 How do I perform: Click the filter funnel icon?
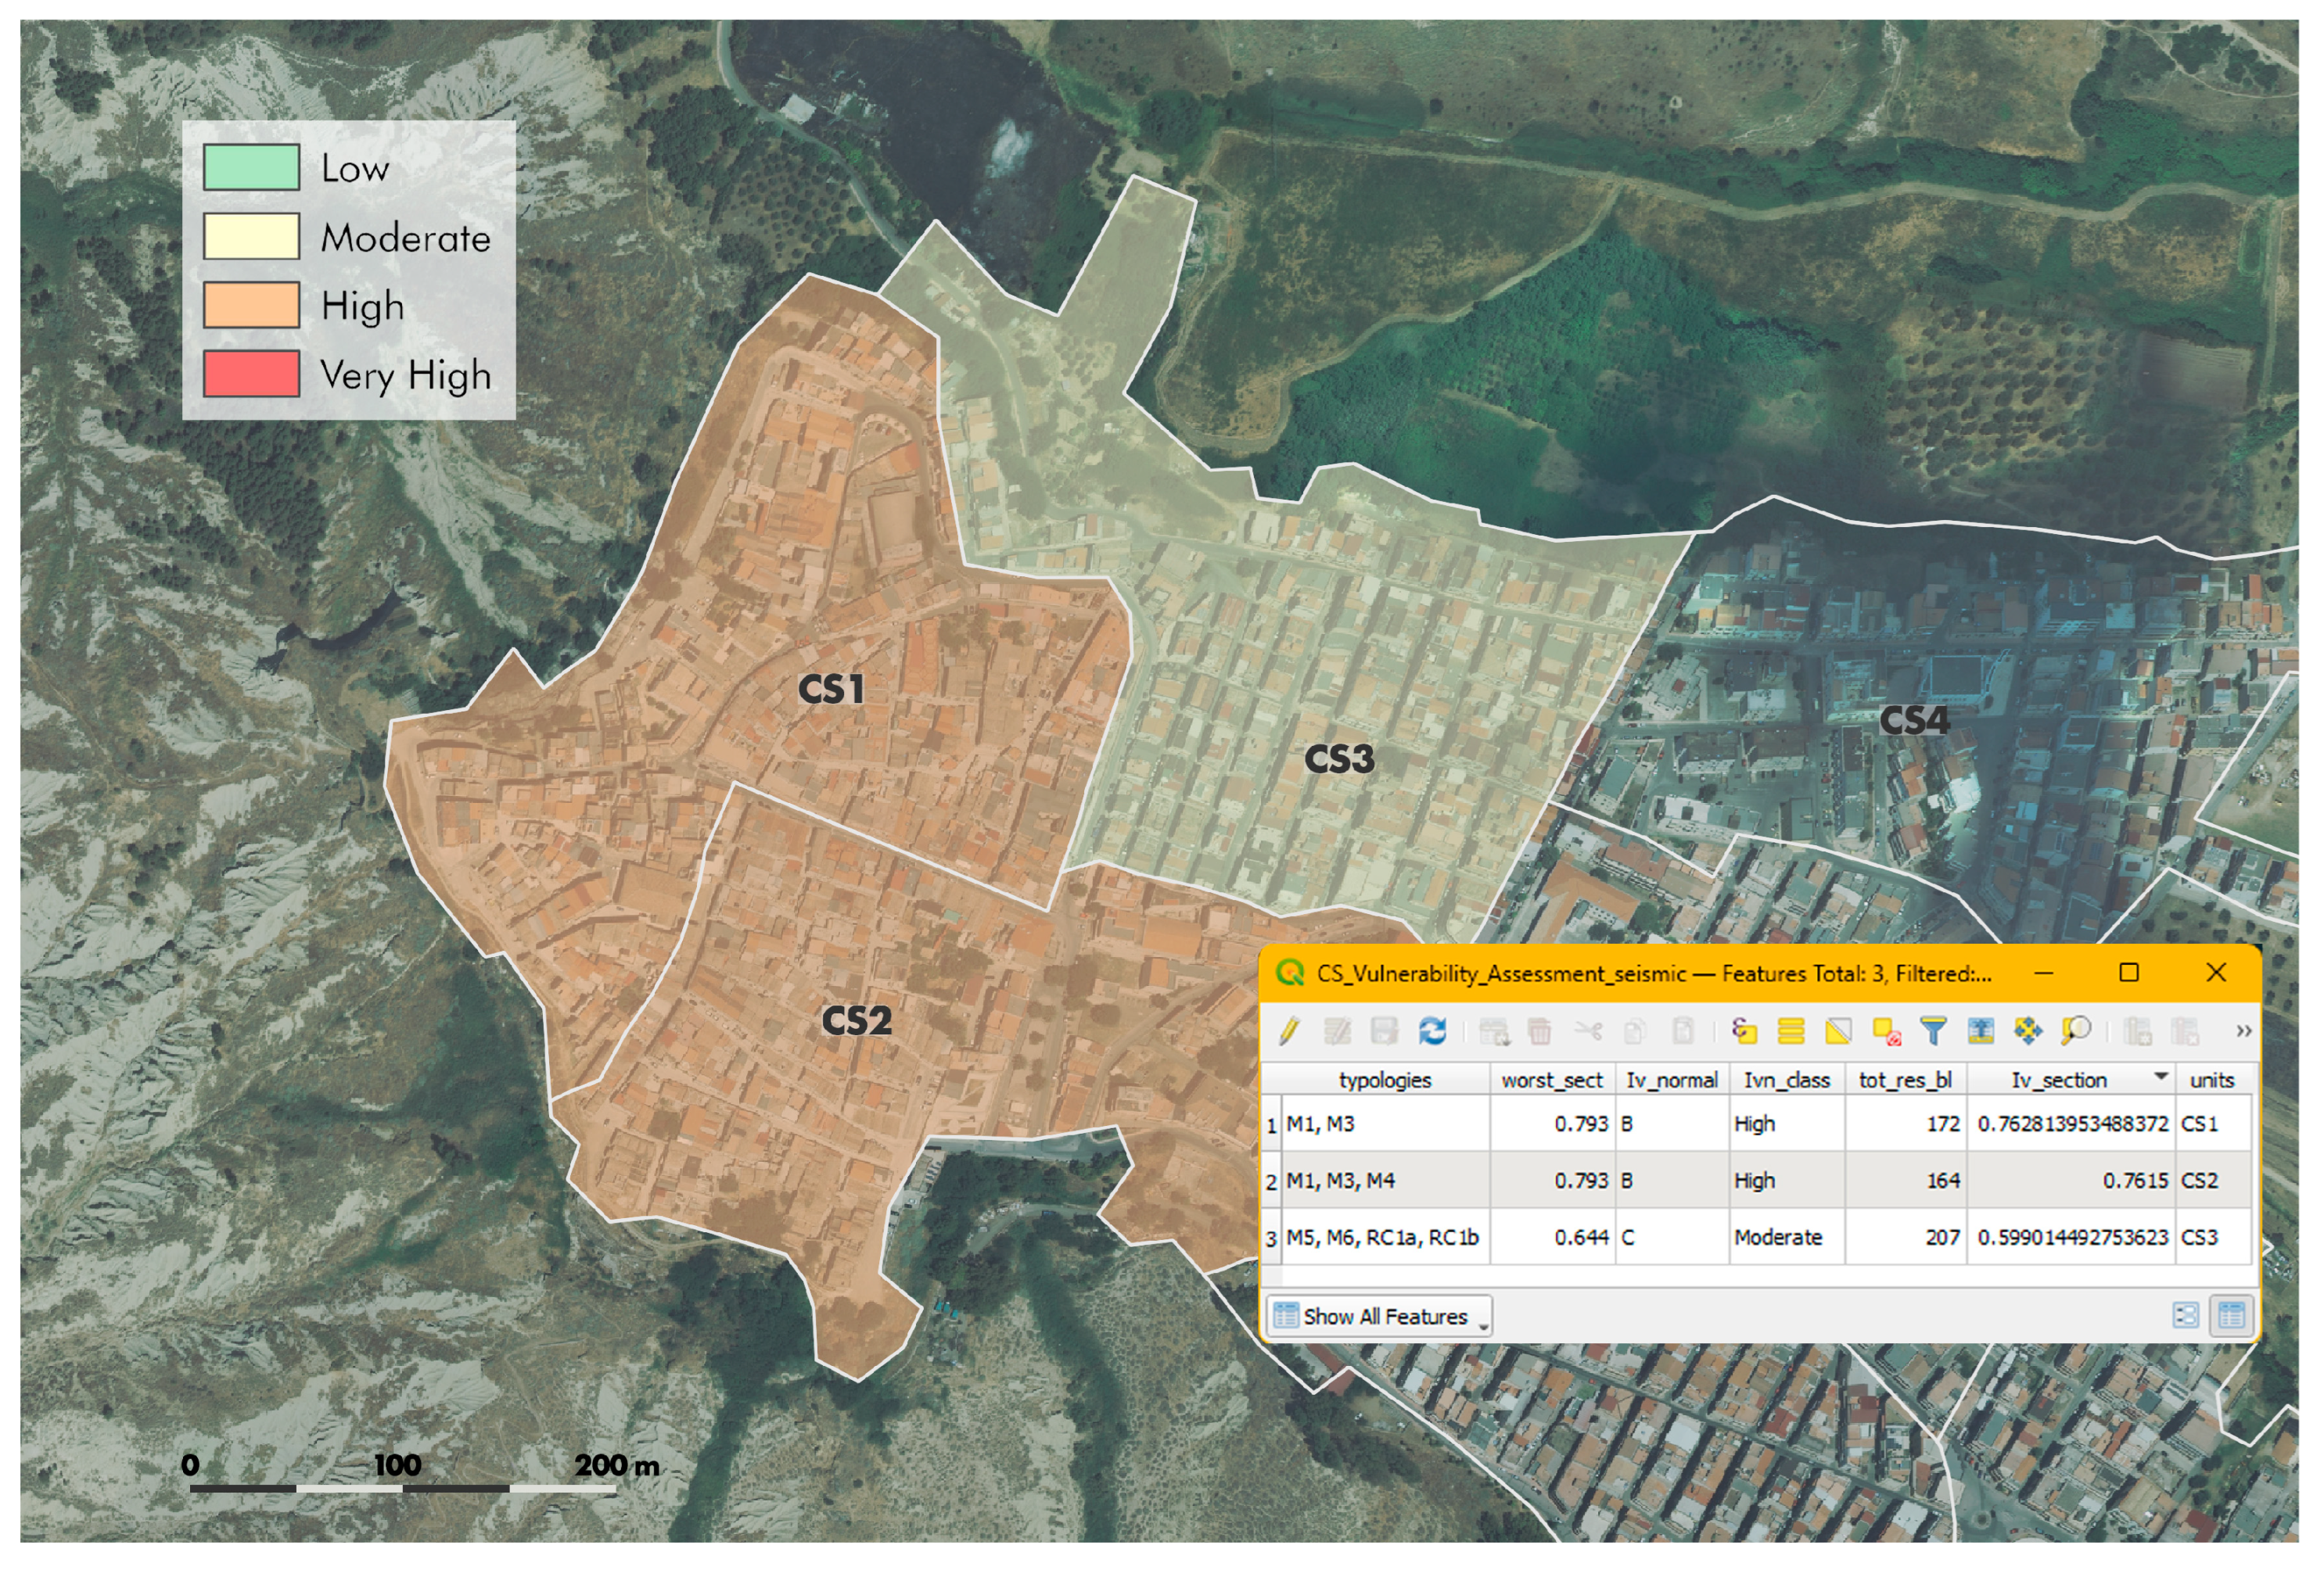click(1933, 1031)
